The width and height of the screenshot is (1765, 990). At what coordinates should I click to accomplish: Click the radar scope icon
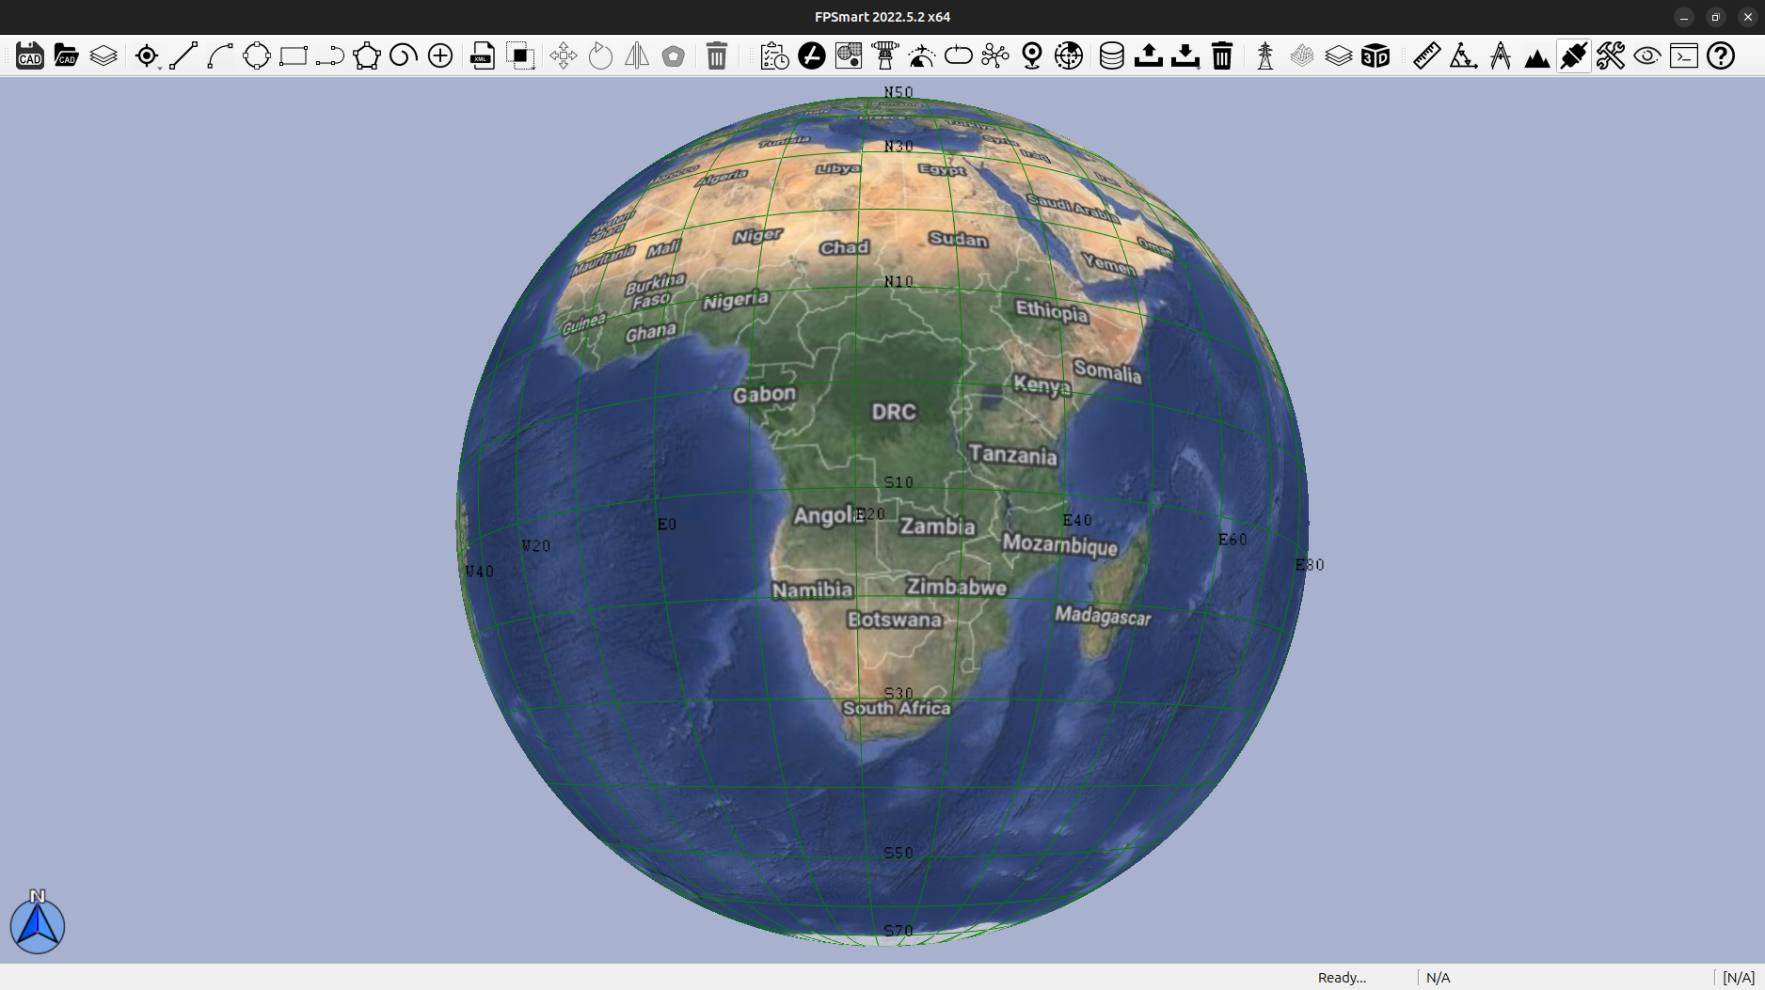point(1069,56)
